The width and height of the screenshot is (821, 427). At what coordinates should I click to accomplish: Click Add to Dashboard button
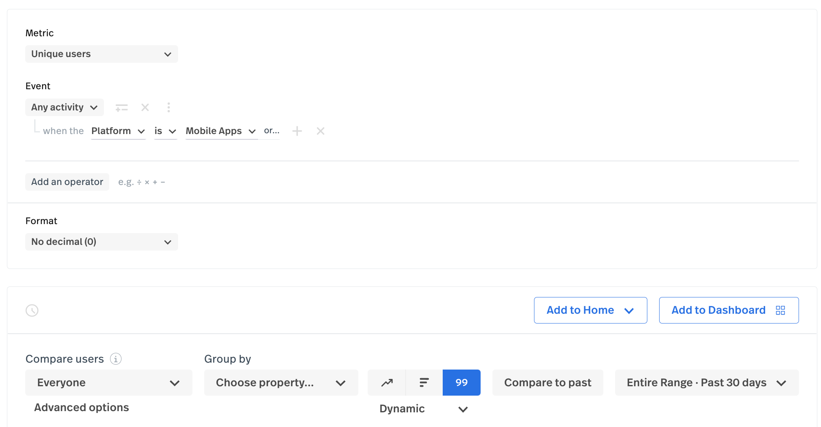(728, 310)
